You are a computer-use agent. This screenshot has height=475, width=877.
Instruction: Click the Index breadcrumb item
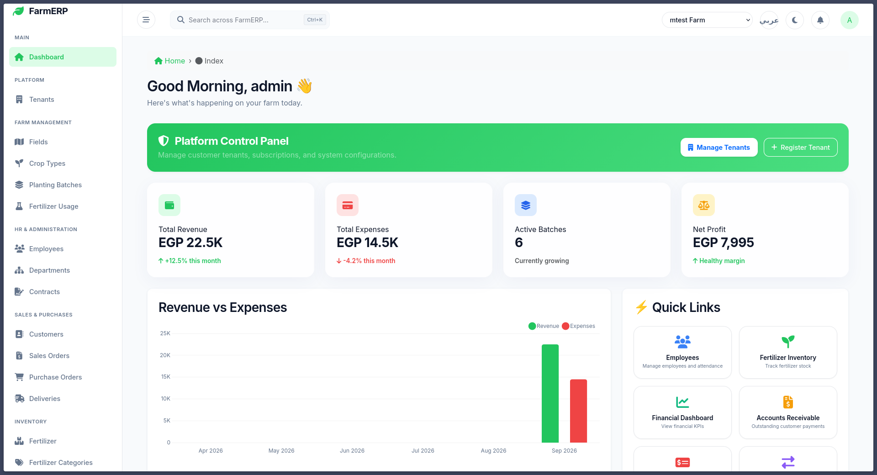[x=209, y=61]
